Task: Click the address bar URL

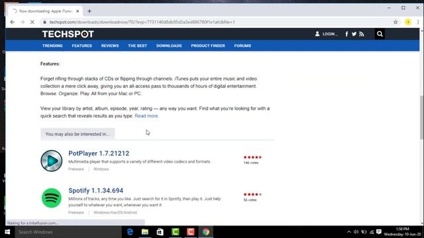Action: click(142, 22)
